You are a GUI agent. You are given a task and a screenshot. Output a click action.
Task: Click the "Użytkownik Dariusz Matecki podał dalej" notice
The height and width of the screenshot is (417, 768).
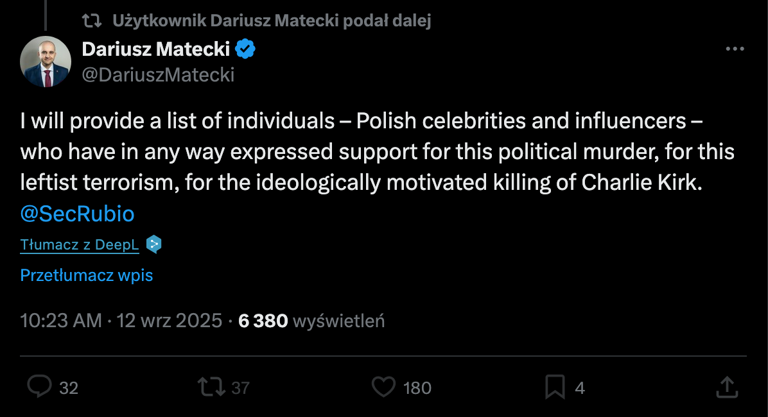tap(272, 21)
